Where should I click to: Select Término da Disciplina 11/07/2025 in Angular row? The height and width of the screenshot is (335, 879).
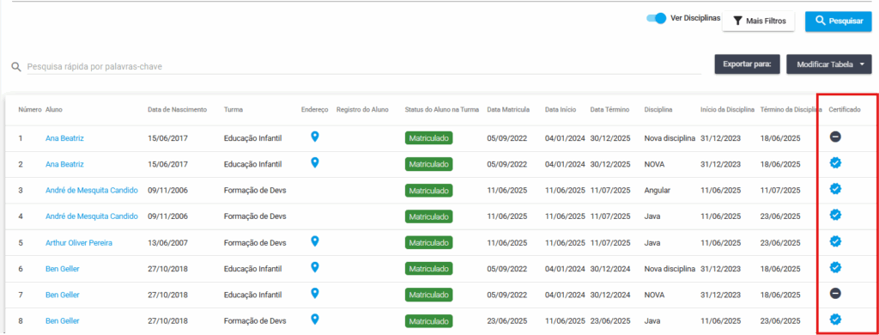(x=780, y=190)
